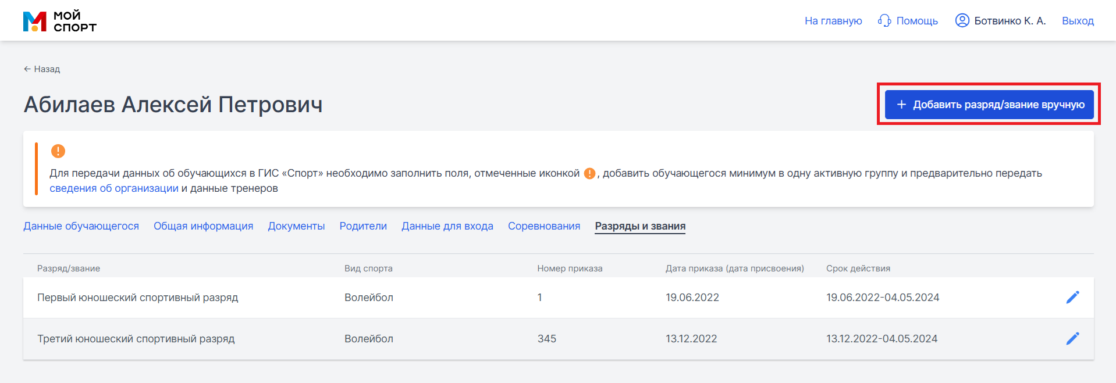Click order number 1 in the first row
1116x383 pixels.
point(539,298)
